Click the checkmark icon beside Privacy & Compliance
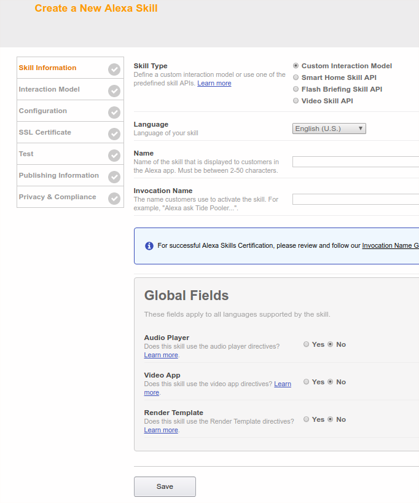 pyautogui.click(x=114, y=199)
